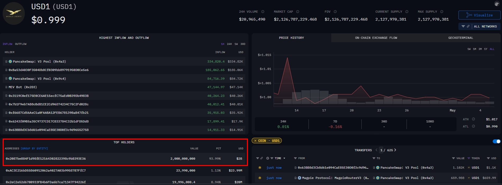Set price chart range to 3M

480,49
